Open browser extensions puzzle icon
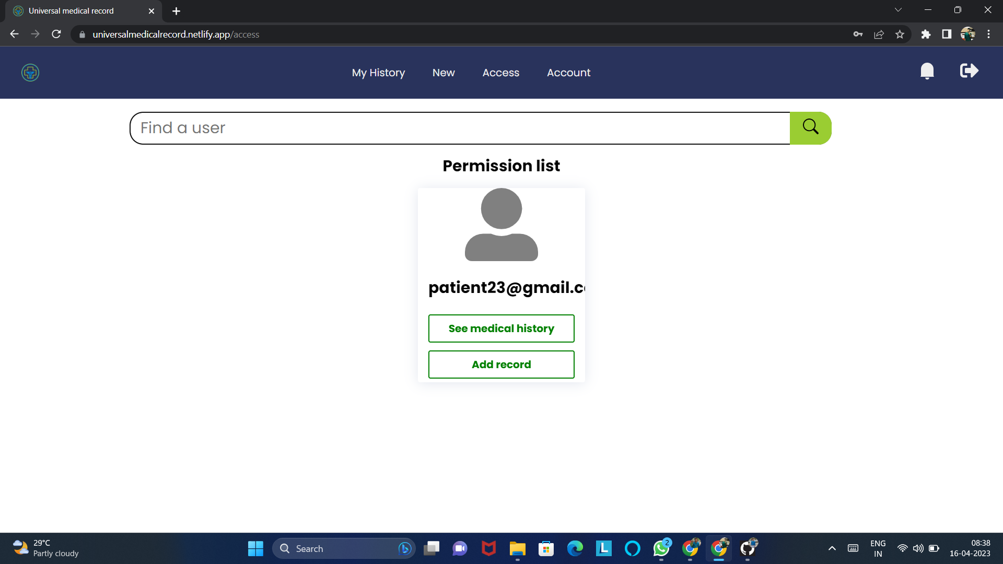The height and width of the screenshot is (564, 1003). tap(926, 34)
